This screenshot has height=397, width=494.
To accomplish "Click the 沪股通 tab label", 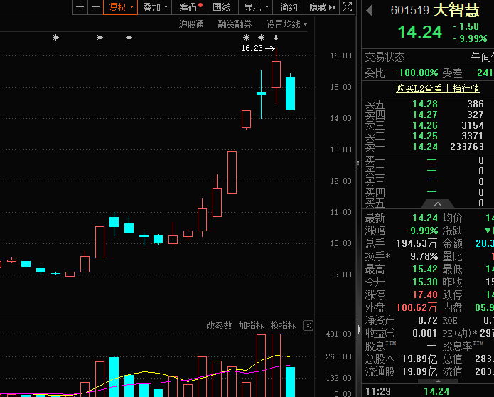I will point(191,24).
